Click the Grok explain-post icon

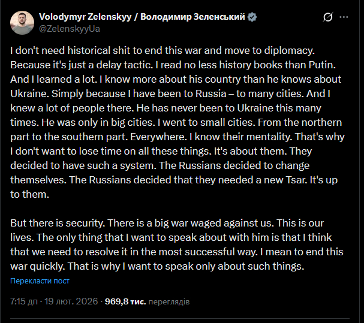[x=327, y=17]
